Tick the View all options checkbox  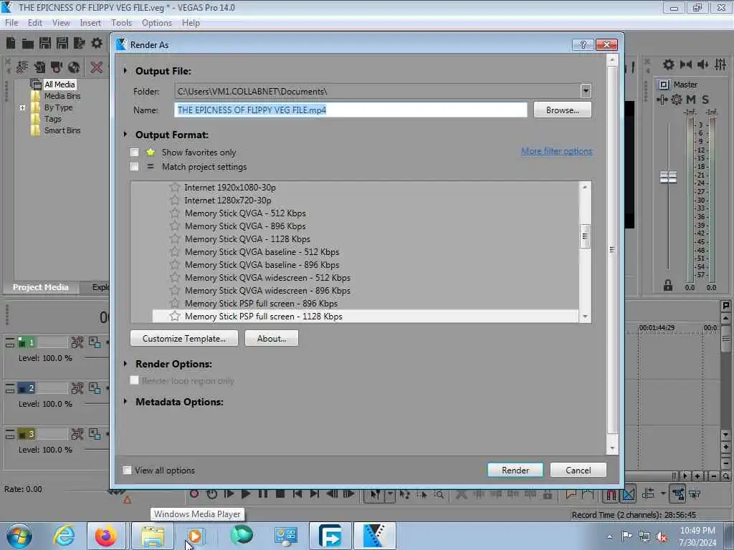point(128,470)
